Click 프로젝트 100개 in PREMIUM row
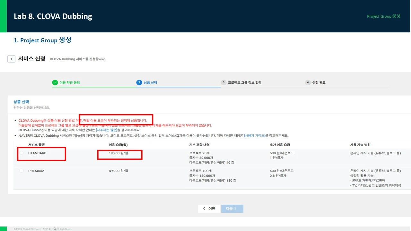The width and height of the screenshot is (411, 231). pyautogui.click(x=200, y=171)
